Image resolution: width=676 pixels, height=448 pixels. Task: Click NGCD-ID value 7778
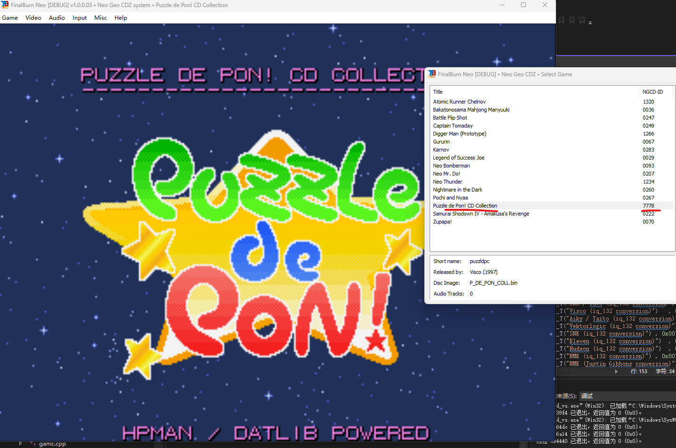point(648,206)
